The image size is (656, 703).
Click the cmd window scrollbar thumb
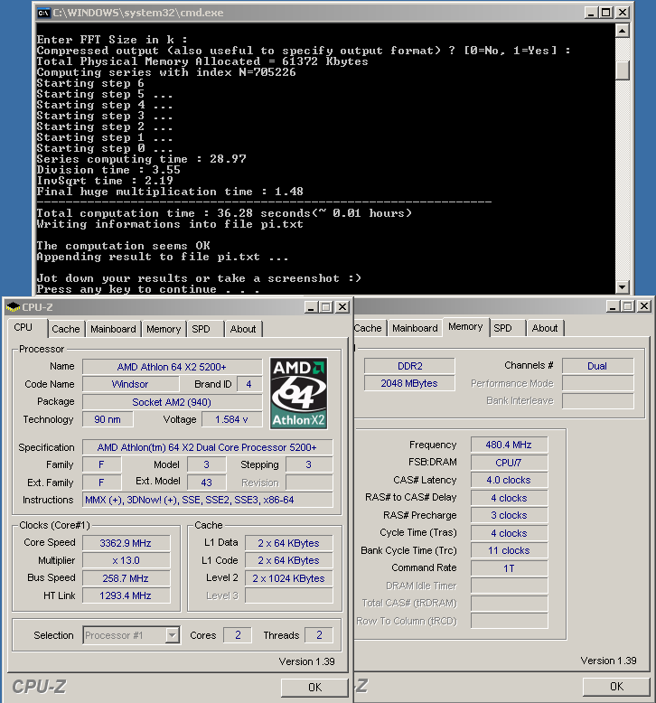point(623,70)
